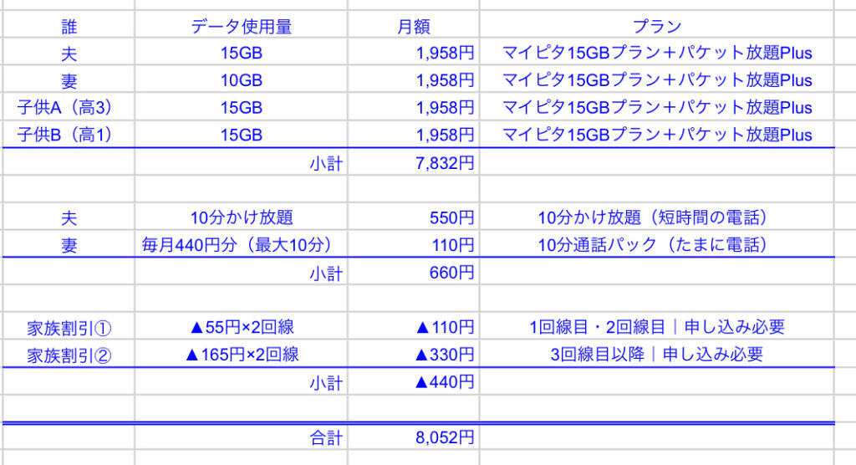Click the 10分かけ放題（短時間の電話） plan cell

[x=657, y=218]
